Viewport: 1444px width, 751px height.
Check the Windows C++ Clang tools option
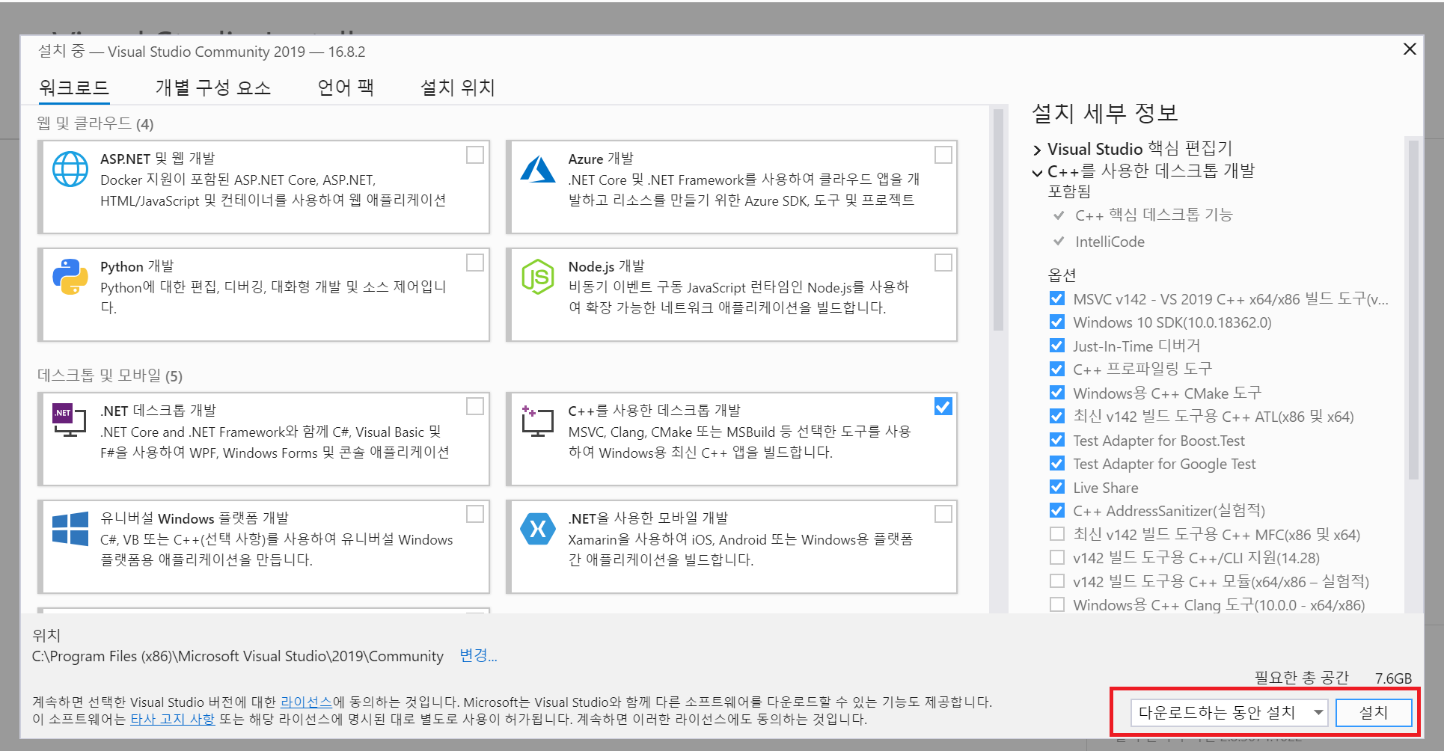tap(1056, 604)
